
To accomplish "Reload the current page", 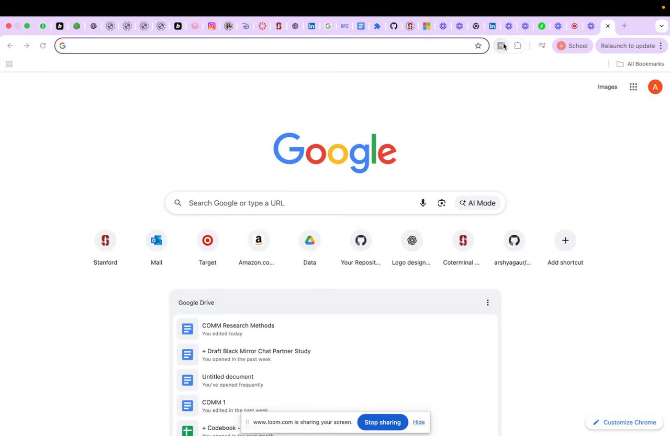I will (x=43, y=46).
